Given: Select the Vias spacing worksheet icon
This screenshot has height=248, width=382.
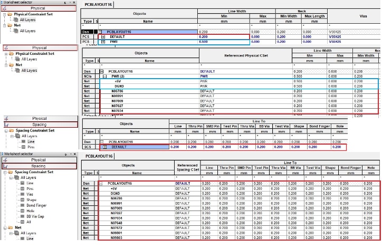Looking at the screenshot, I should 23,195.
